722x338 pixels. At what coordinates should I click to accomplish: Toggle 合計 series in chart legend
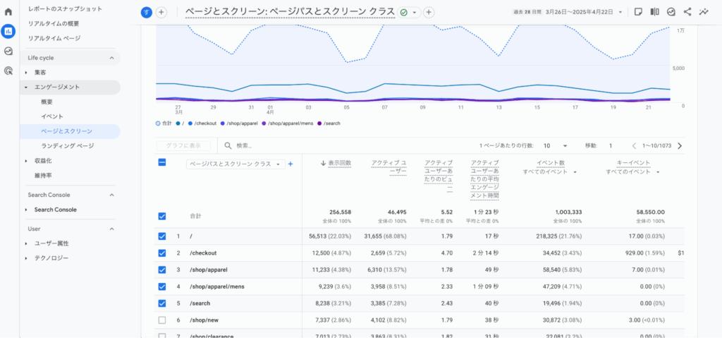[164, 123]
